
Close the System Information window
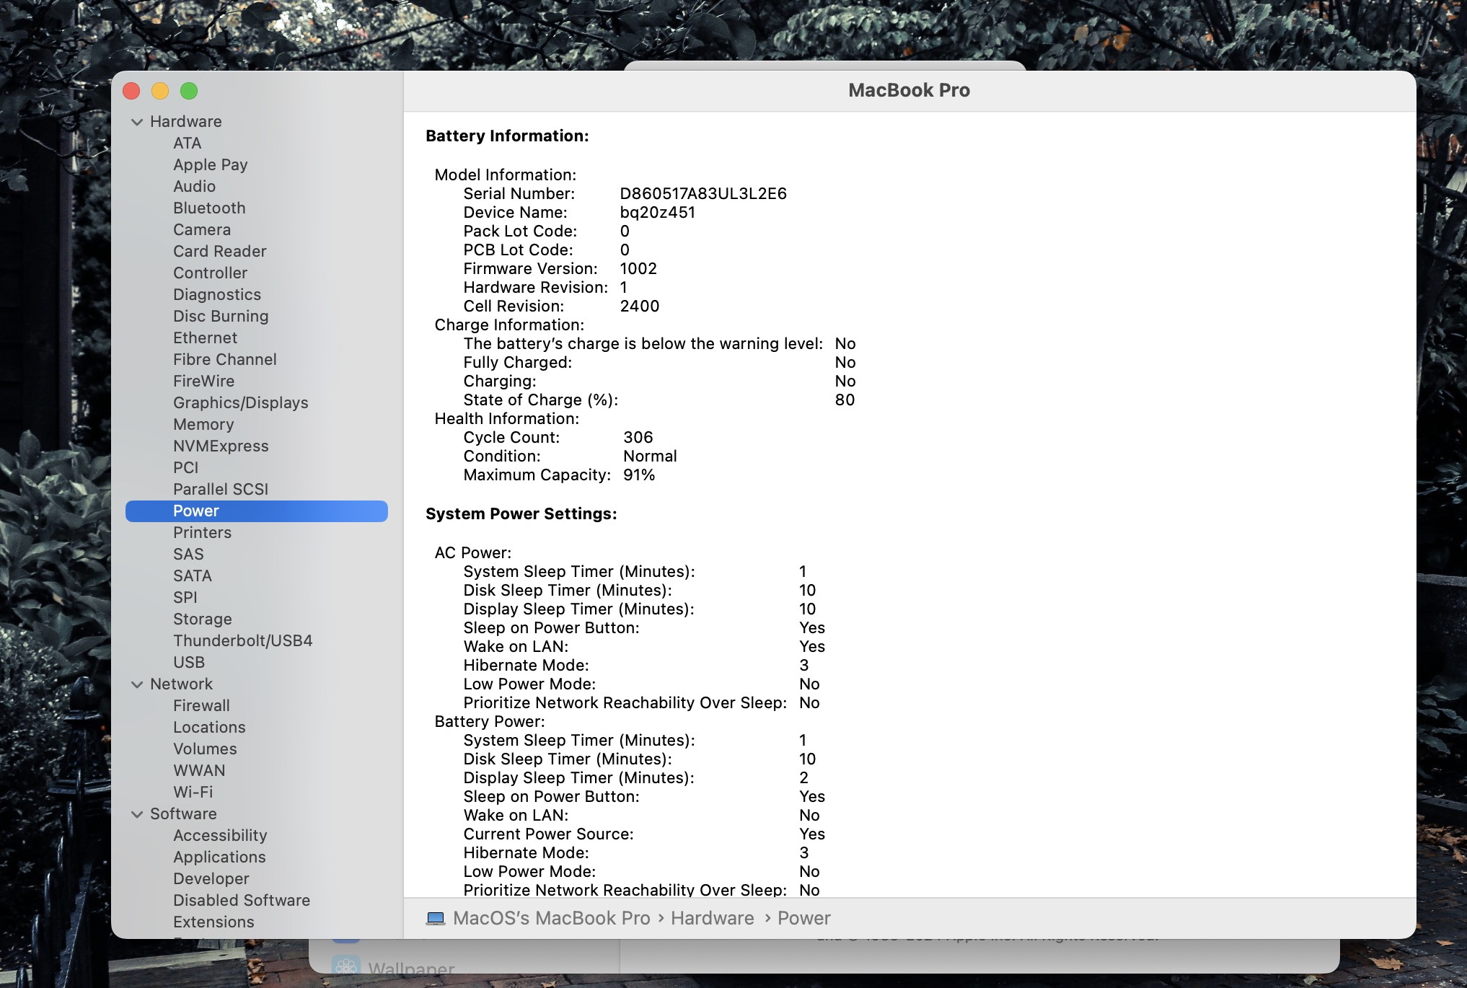point(131,91)
